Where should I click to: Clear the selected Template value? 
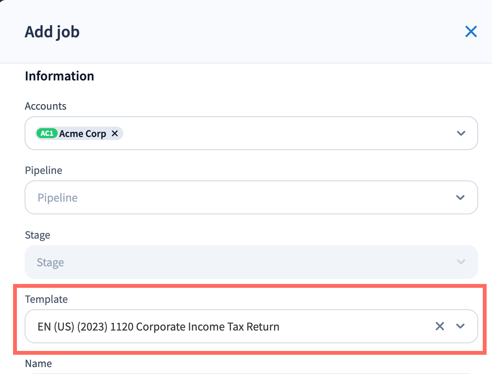(x=440, y=326)
